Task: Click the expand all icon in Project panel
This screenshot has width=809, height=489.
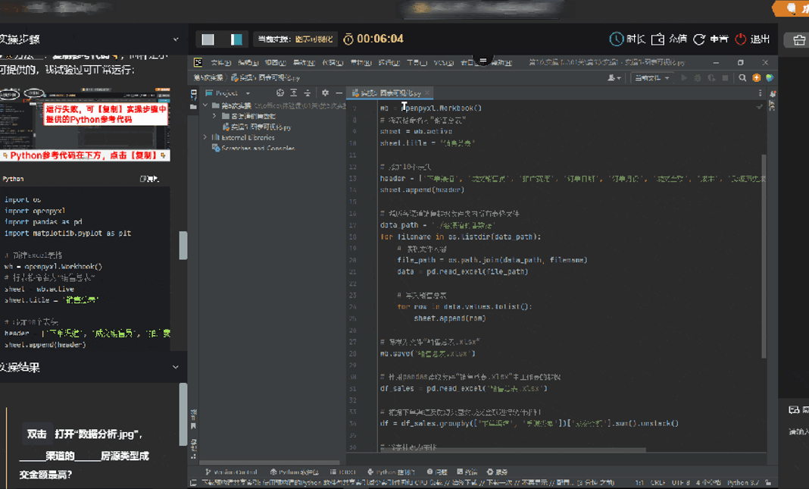Action: (x=294, y=93)
